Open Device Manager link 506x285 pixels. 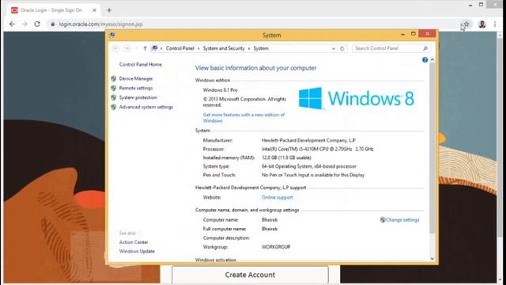(136, 78)
